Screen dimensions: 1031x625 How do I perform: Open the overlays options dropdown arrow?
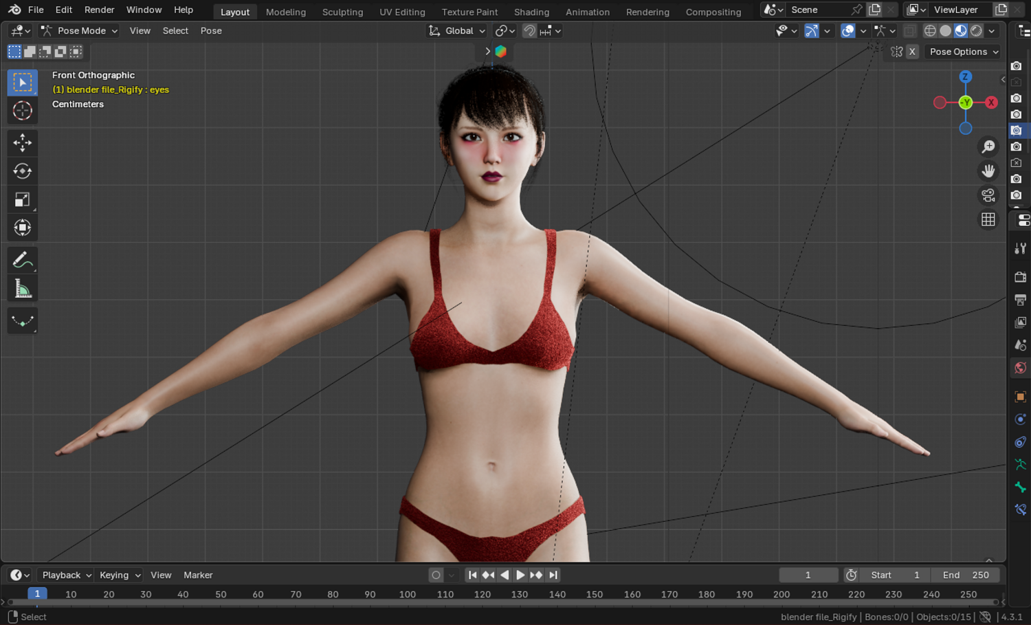863,31
